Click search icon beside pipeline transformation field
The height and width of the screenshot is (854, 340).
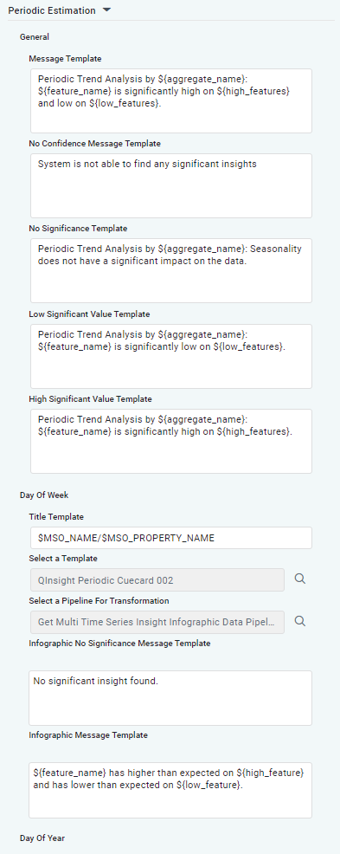299,621
